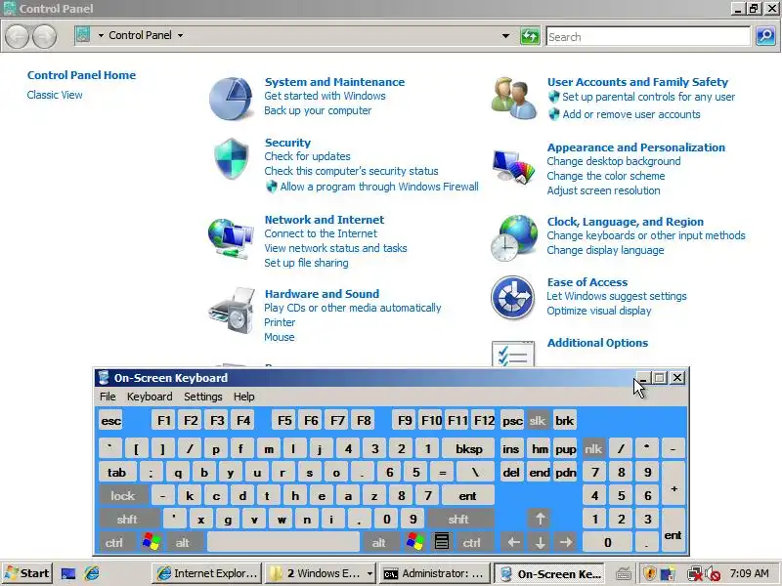
Task: Click the application menu key on keyboard
Action: click(442, 542)
